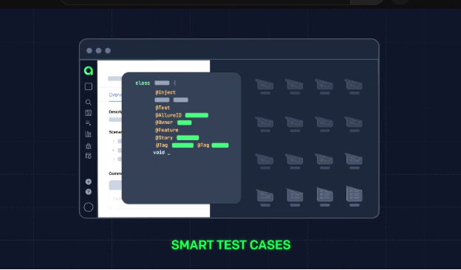Screen dimensions: 461x270
Task: Open the dashboards panel icon under search
Action: pyautogui.click(x=88, y=113)
